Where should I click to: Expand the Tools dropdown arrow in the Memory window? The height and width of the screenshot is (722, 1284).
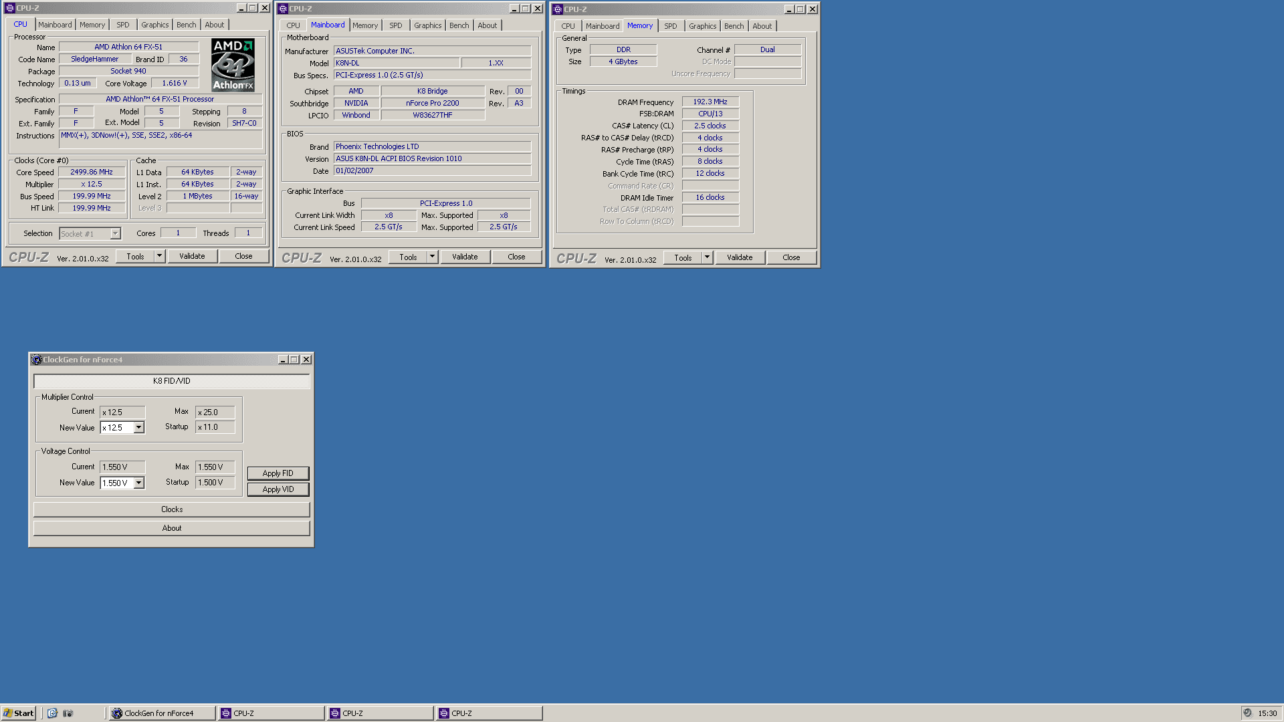click(x=707, y=257)
